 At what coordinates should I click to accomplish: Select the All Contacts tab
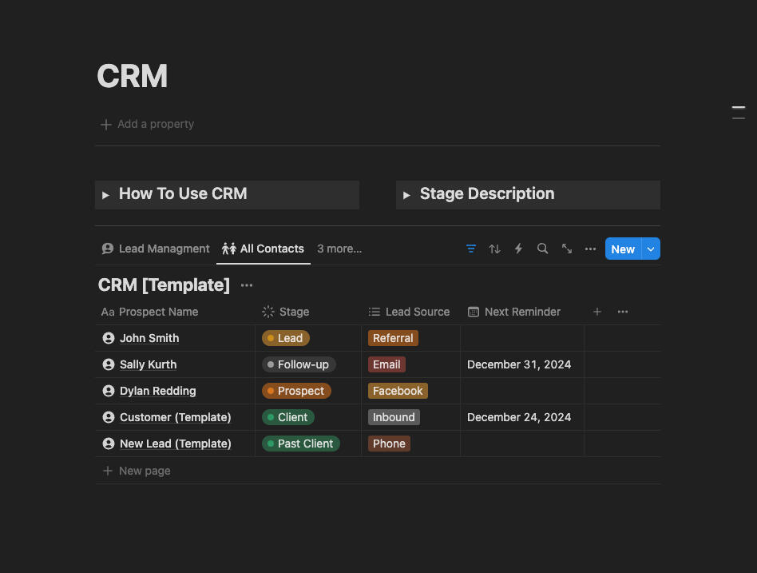(264, 249)
